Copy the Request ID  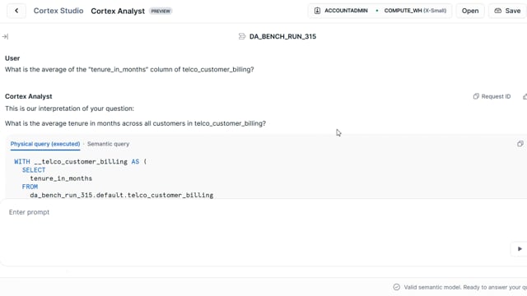(x=492, y=97)
